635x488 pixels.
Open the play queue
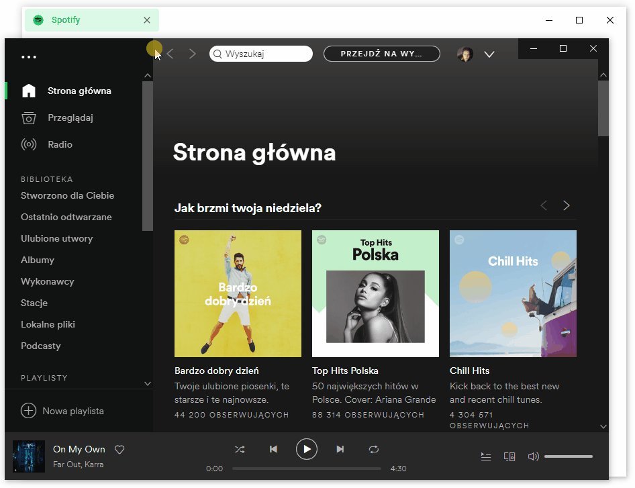coord(486,456)
